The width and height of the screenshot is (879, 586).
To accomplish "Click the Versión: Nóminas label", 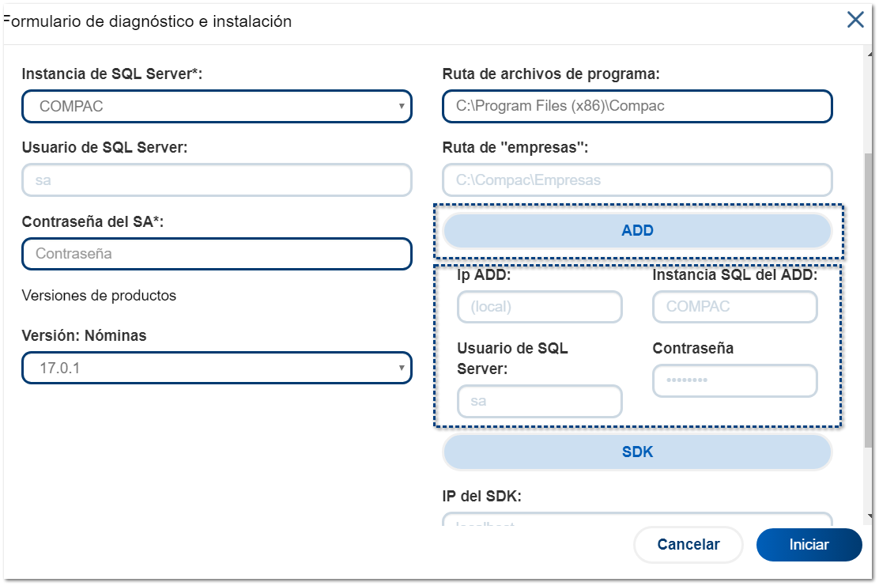I will [x=85, y=336].
